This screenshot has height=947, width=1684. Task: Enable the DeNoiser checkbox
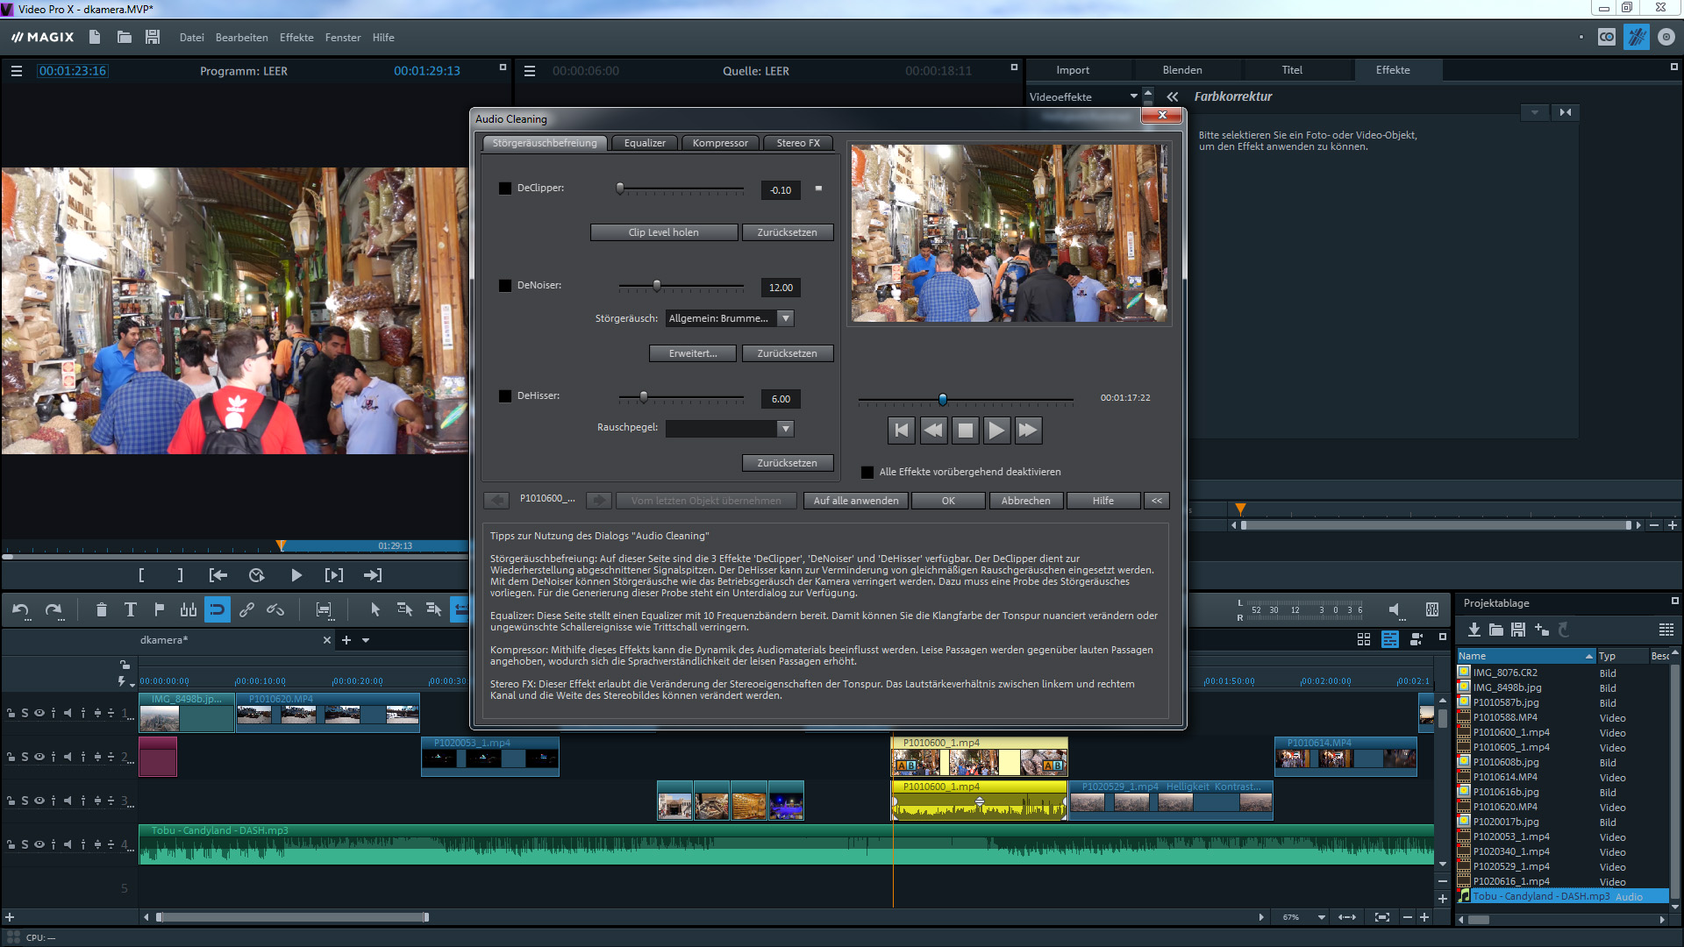(505, 285)
